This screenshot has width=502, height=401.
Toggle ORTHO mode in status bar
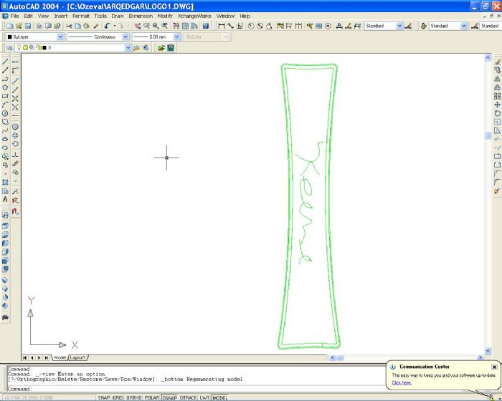click(x=134, y=397)
